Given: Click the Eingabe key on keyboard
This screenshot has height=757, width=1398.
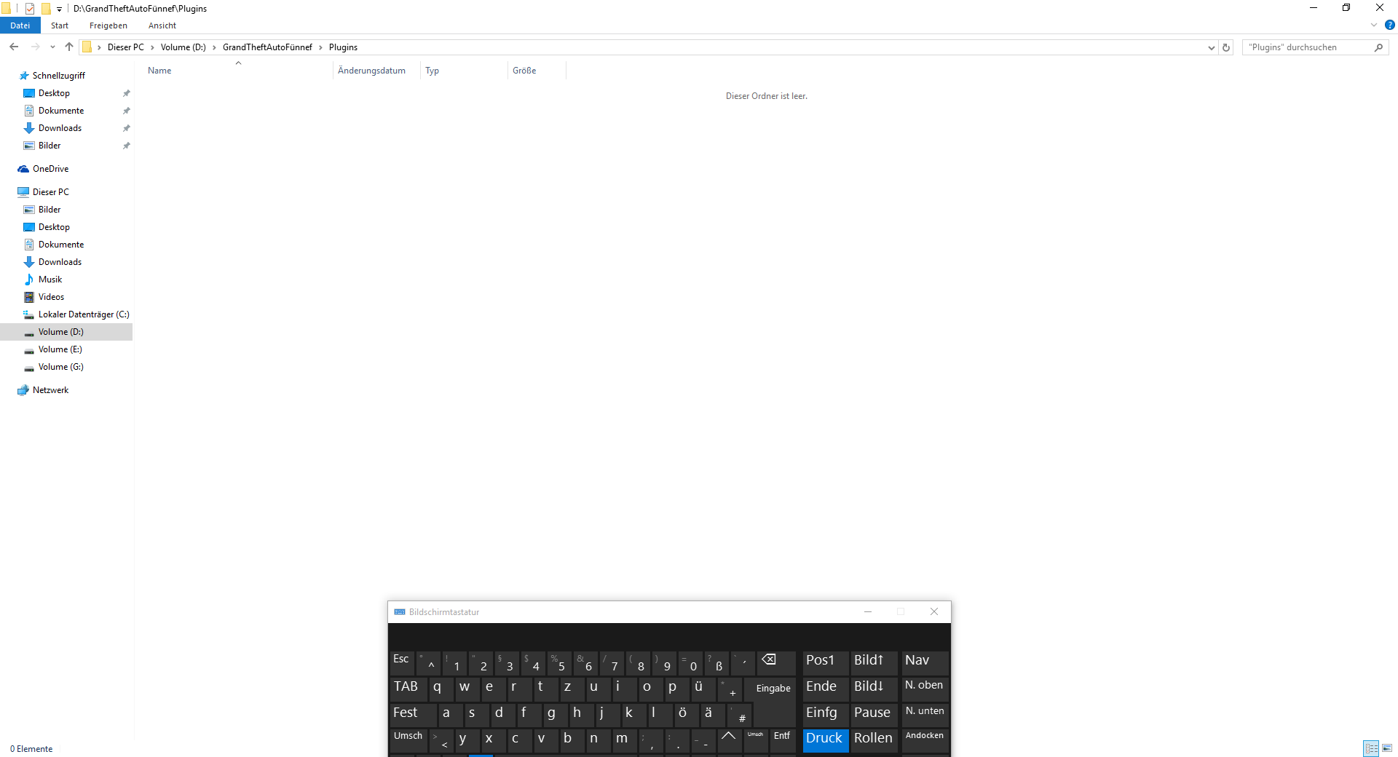Looking at the screenshot, I should 773,689.
